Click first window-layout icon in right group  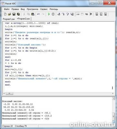97,14
